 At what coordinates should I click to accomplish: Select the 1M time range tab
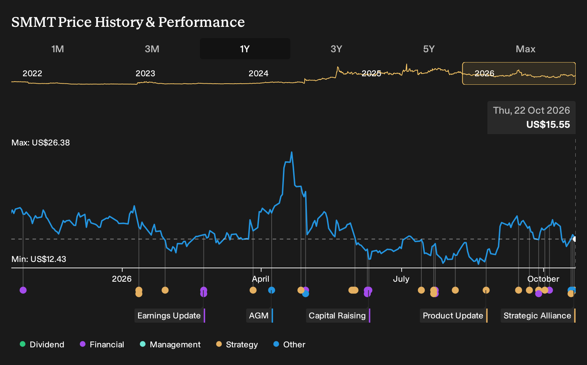58,49
